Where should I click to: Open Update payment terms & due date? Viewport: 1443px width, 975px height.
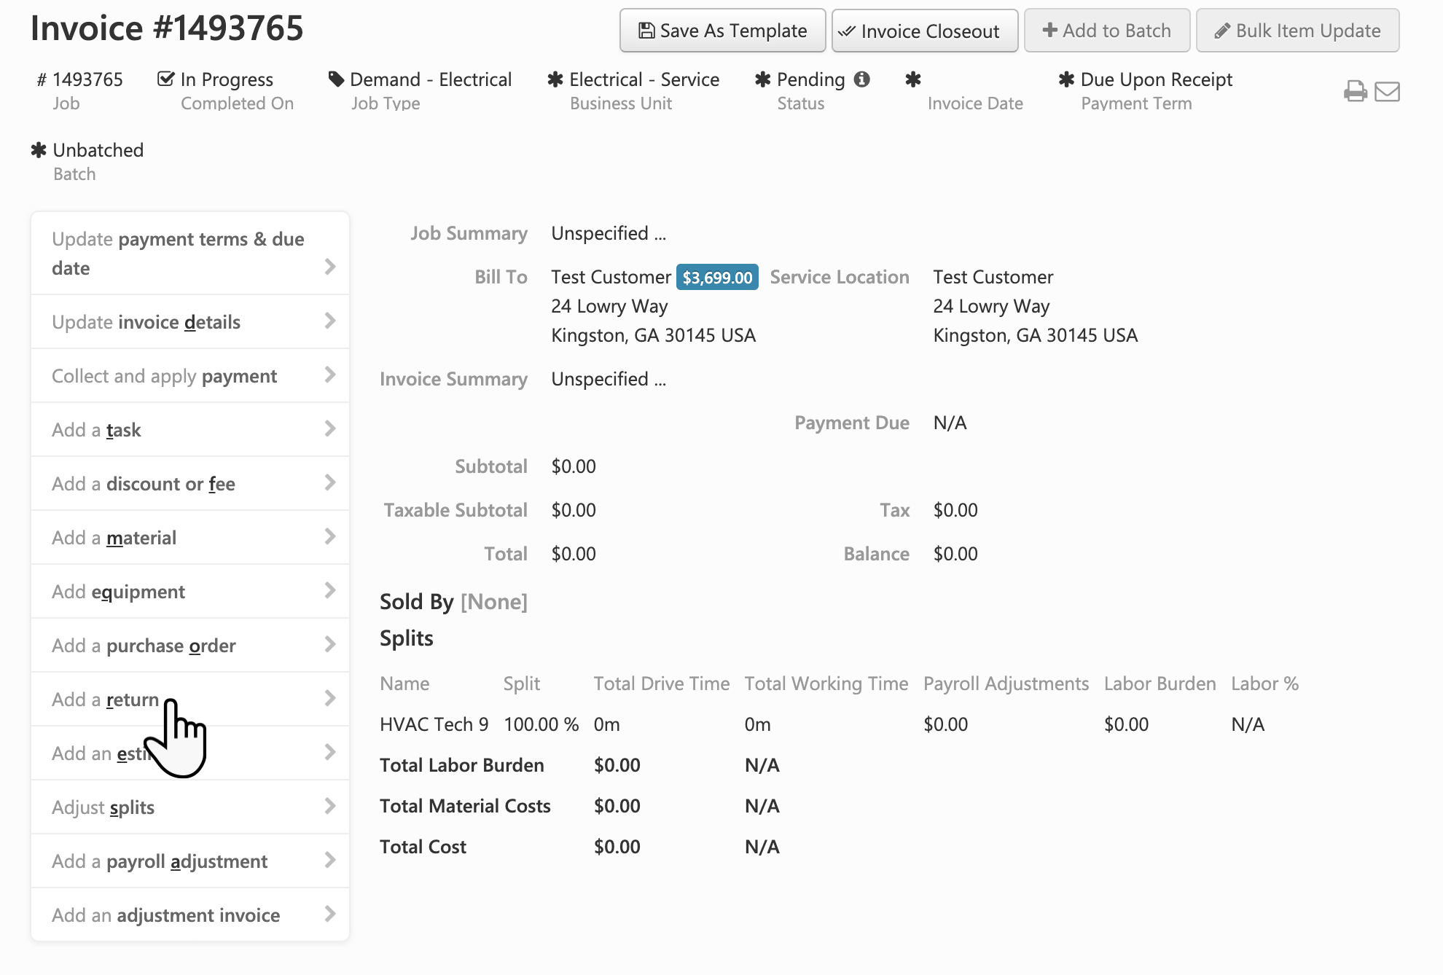click(x=190, y=254)
